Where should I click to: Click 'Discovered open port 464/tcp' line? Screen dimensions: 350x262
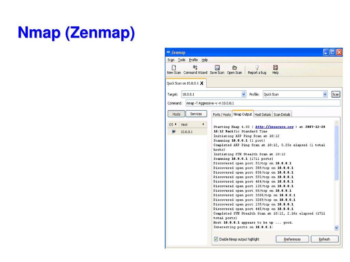(x=253, y=181)
